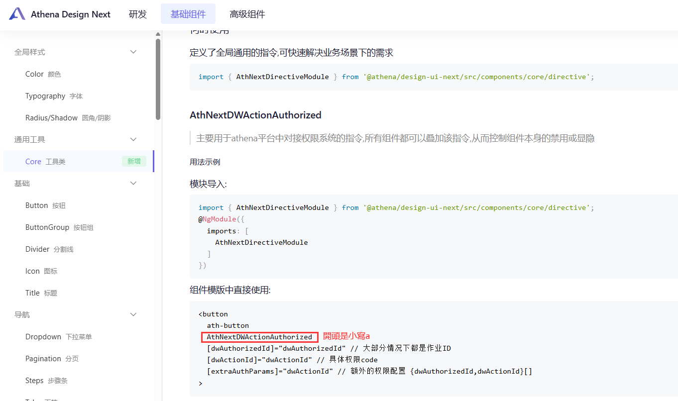678x401 pixels.
Task: Click the imports: [ code line
Action: click(227, 231)
